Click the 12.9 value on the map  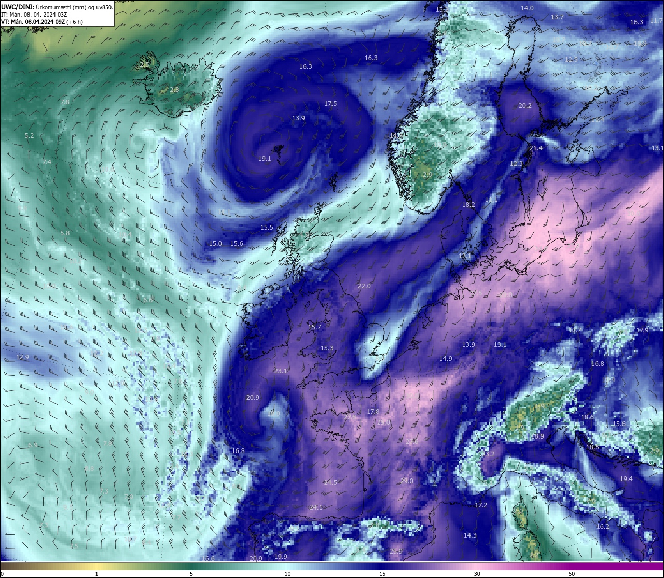(22, 357)
